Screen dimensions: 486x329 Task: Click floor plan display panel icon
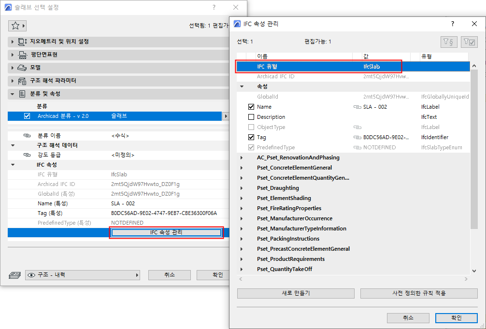tap(23, 55)
